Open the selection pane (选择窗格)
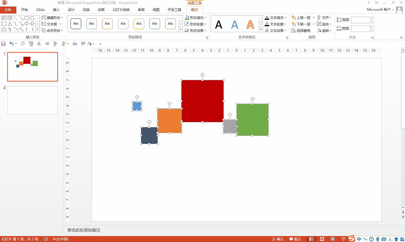The image size is (405, 242). click(x=301, y=30)
